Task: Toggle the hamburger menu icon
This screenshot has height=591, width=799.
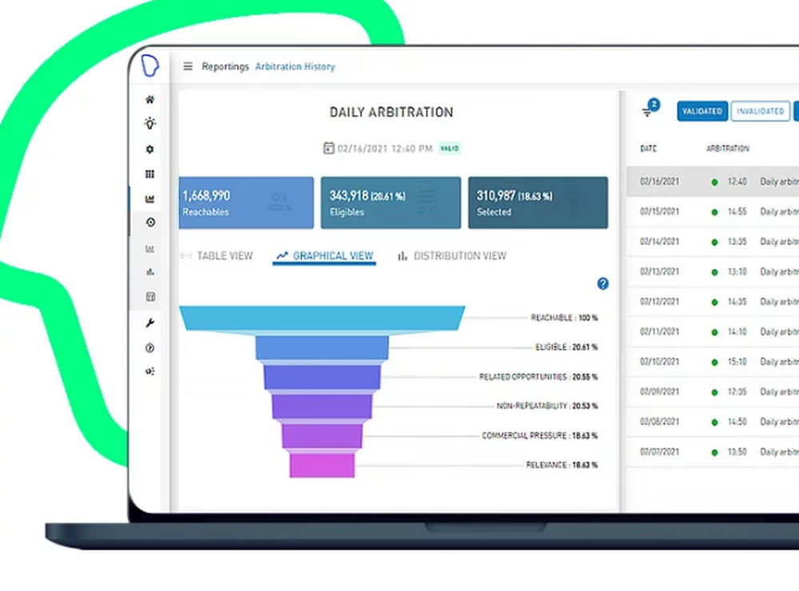Action: coord(188,66)
